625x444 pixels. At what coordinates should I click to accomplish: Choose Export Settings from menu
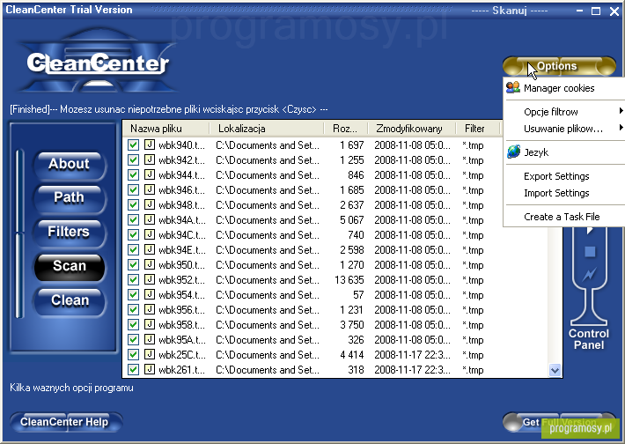point(565,176)
